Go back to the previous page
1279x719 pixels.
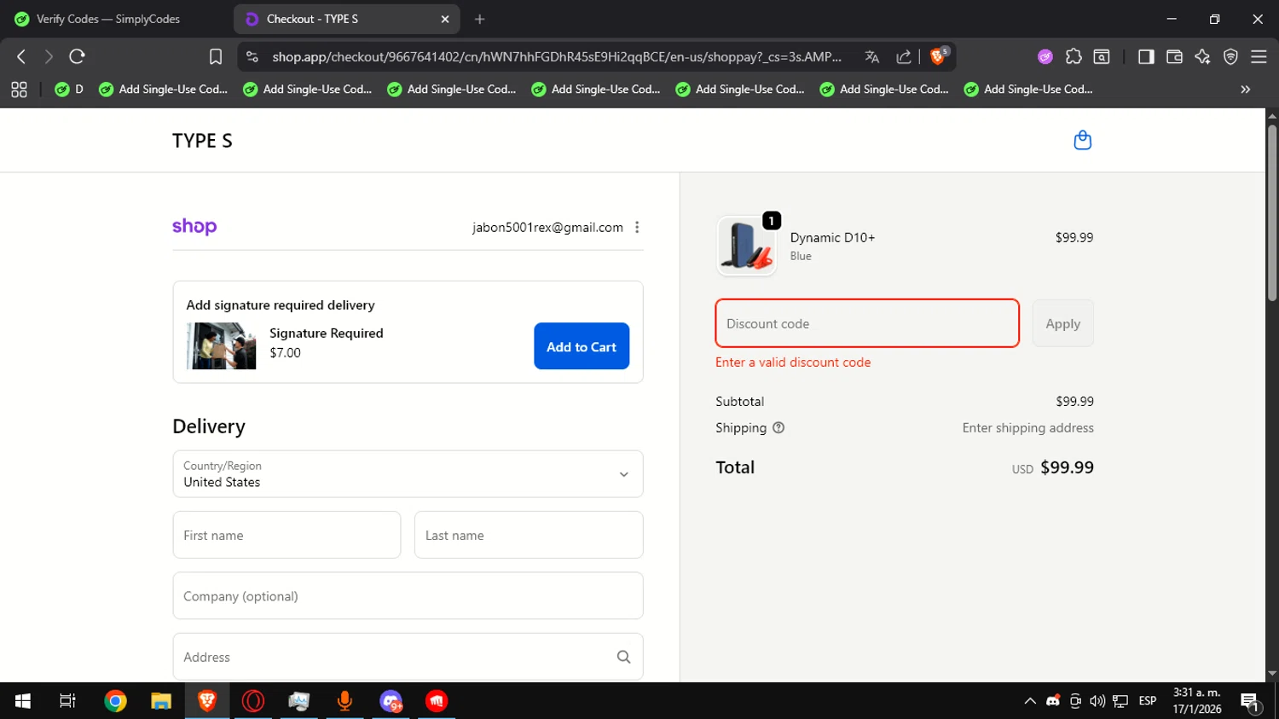tap(21, 56)
